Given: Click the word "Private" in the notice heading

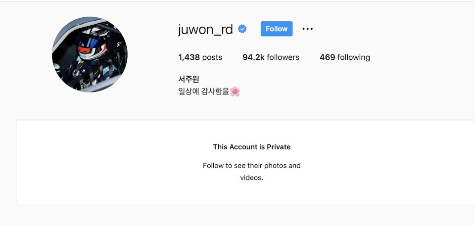Looking at the screenshot, I should coord(279,147).
